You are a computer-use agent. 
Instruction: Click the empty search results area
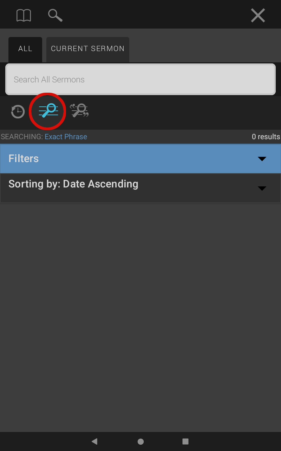coord(140,317)
